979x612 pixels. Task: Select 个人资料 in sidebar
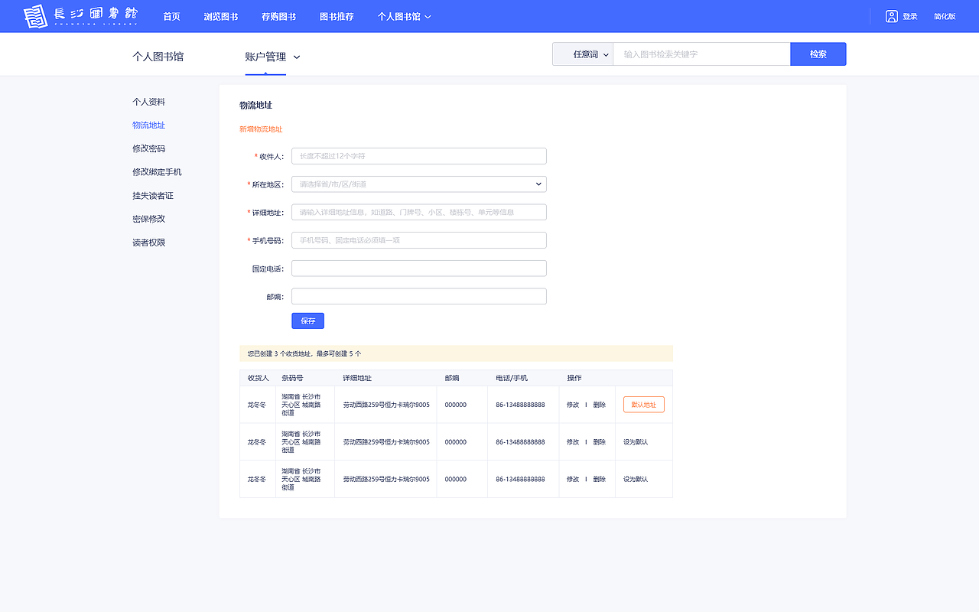click(x=148, y=102)
